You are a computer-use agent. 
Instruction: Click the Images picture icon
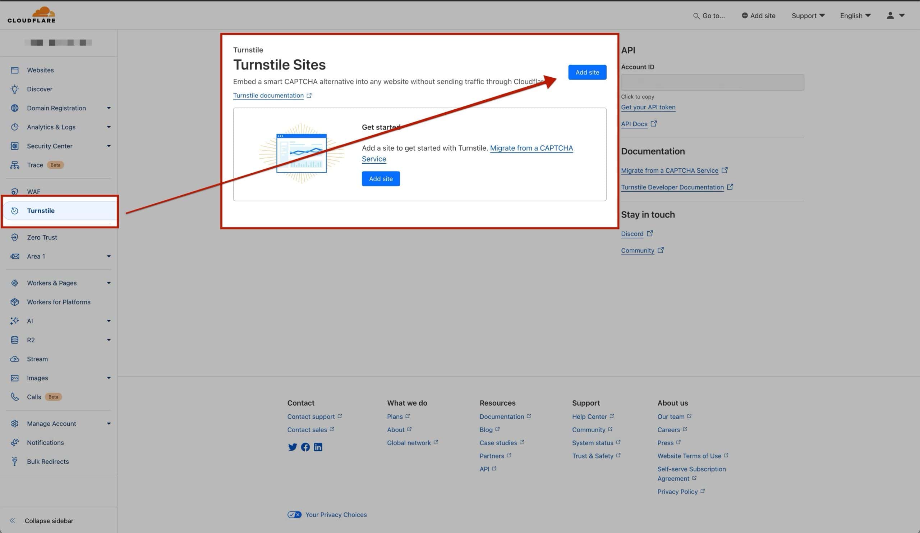(15, 378)
